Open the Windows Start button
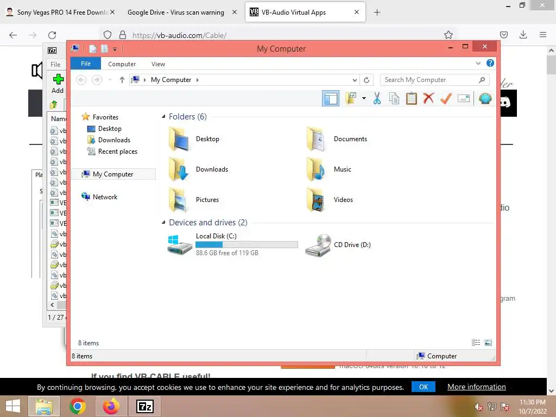 (13, 406)
